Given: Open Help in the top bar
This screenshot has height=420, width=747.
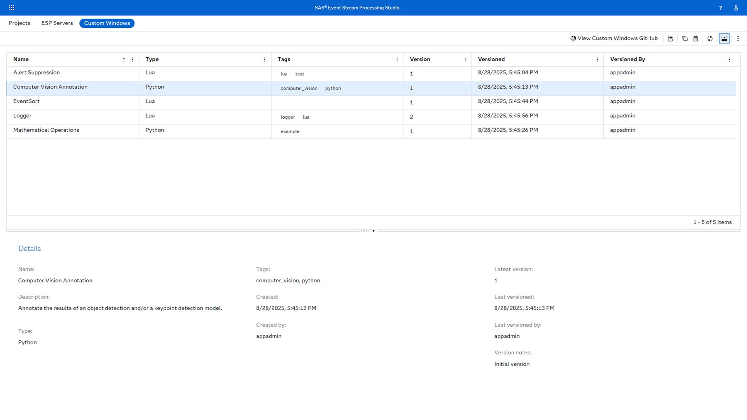Looking at the screenshot, I should tap(720, 7).
